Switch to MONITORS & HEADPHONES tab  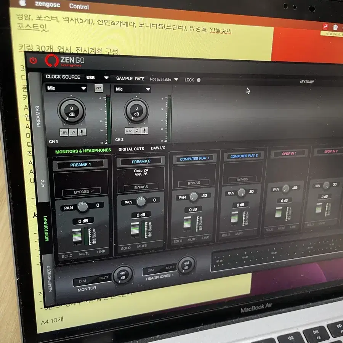pos(83,151)
